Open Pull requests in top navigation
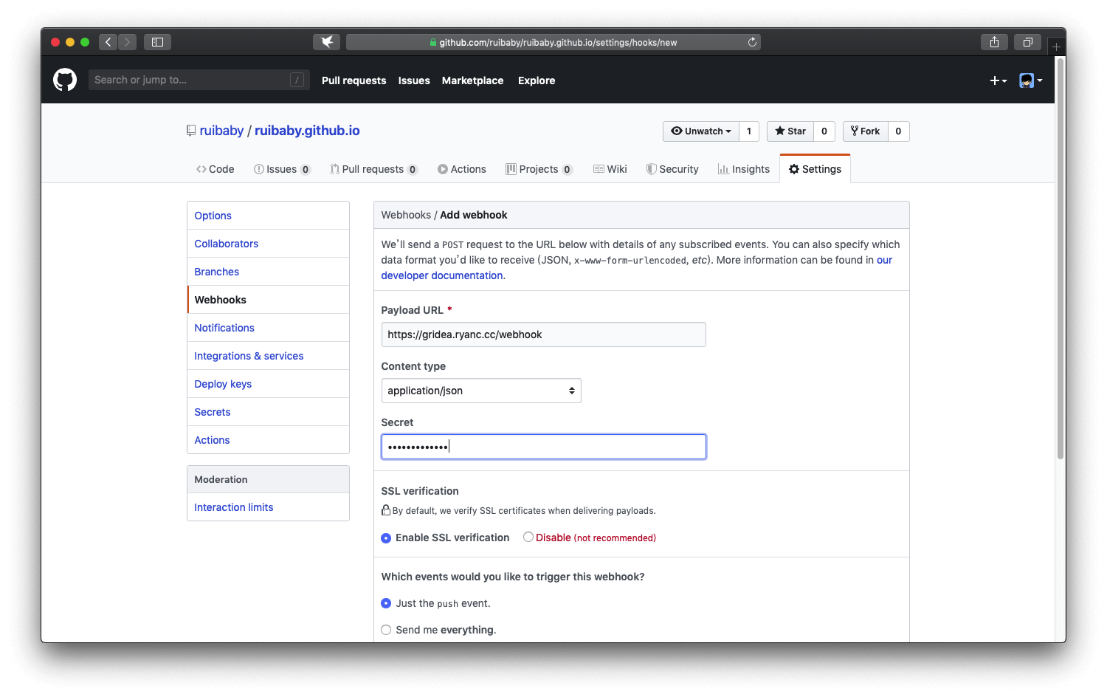This screenshot has width=1107, height=697. (x=354, y=80)
